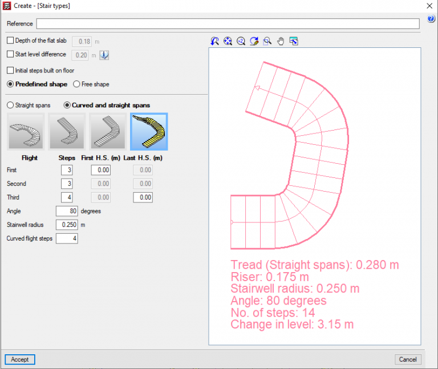Viewport: 438px width, 369px height.
Task: Activate the pan hand tool
Action: coord(281,41)
